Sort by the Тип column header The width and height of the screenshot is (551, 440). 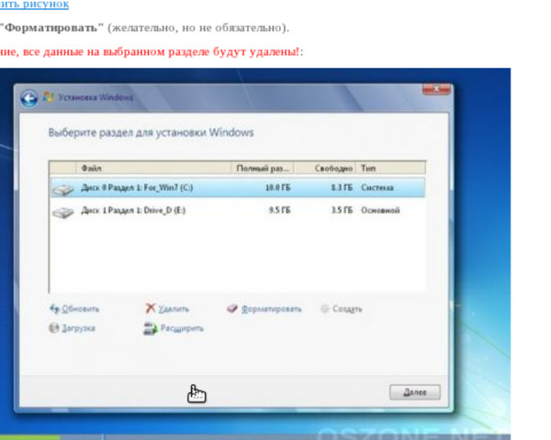tap(391, 168)
